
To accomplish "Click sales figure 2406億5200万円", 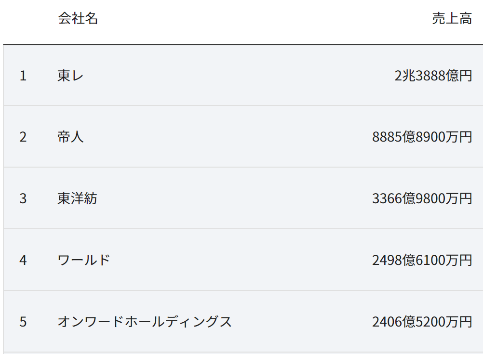I will coord(422,321).
